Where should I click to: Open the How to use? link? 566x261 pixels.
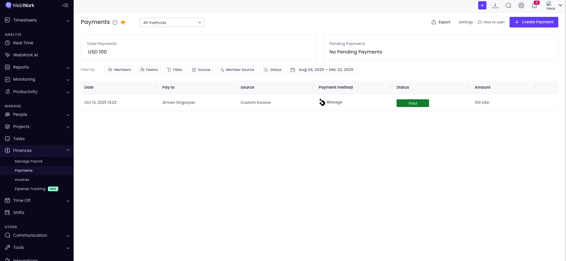click(x=491, y=22)
